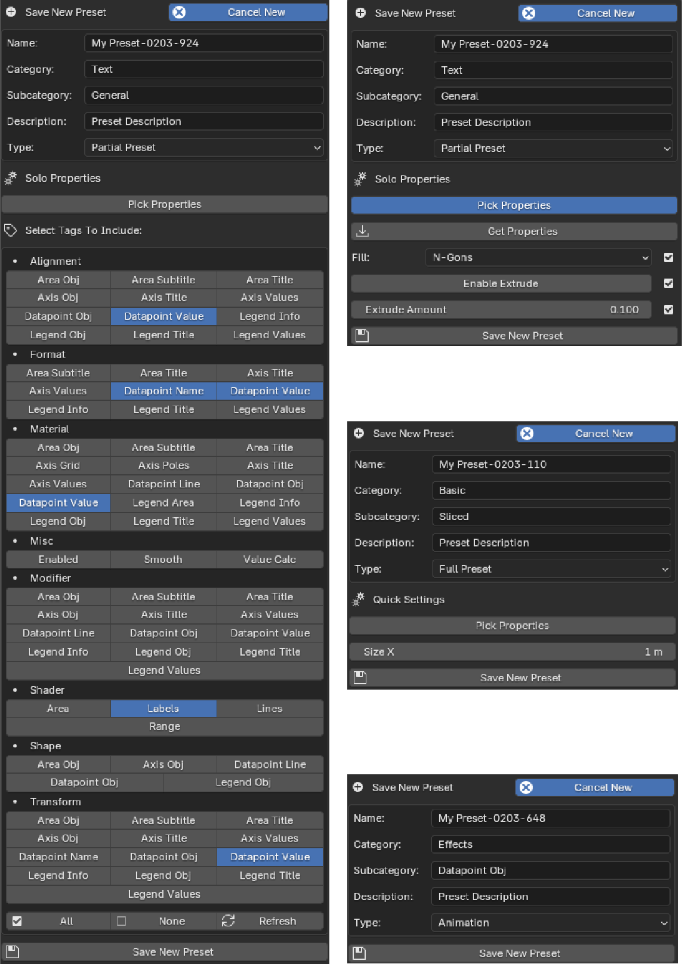Screen dimensions: 682x964
Task: Open the Type dropdown showing Full Preset
Action: (551, 569)
